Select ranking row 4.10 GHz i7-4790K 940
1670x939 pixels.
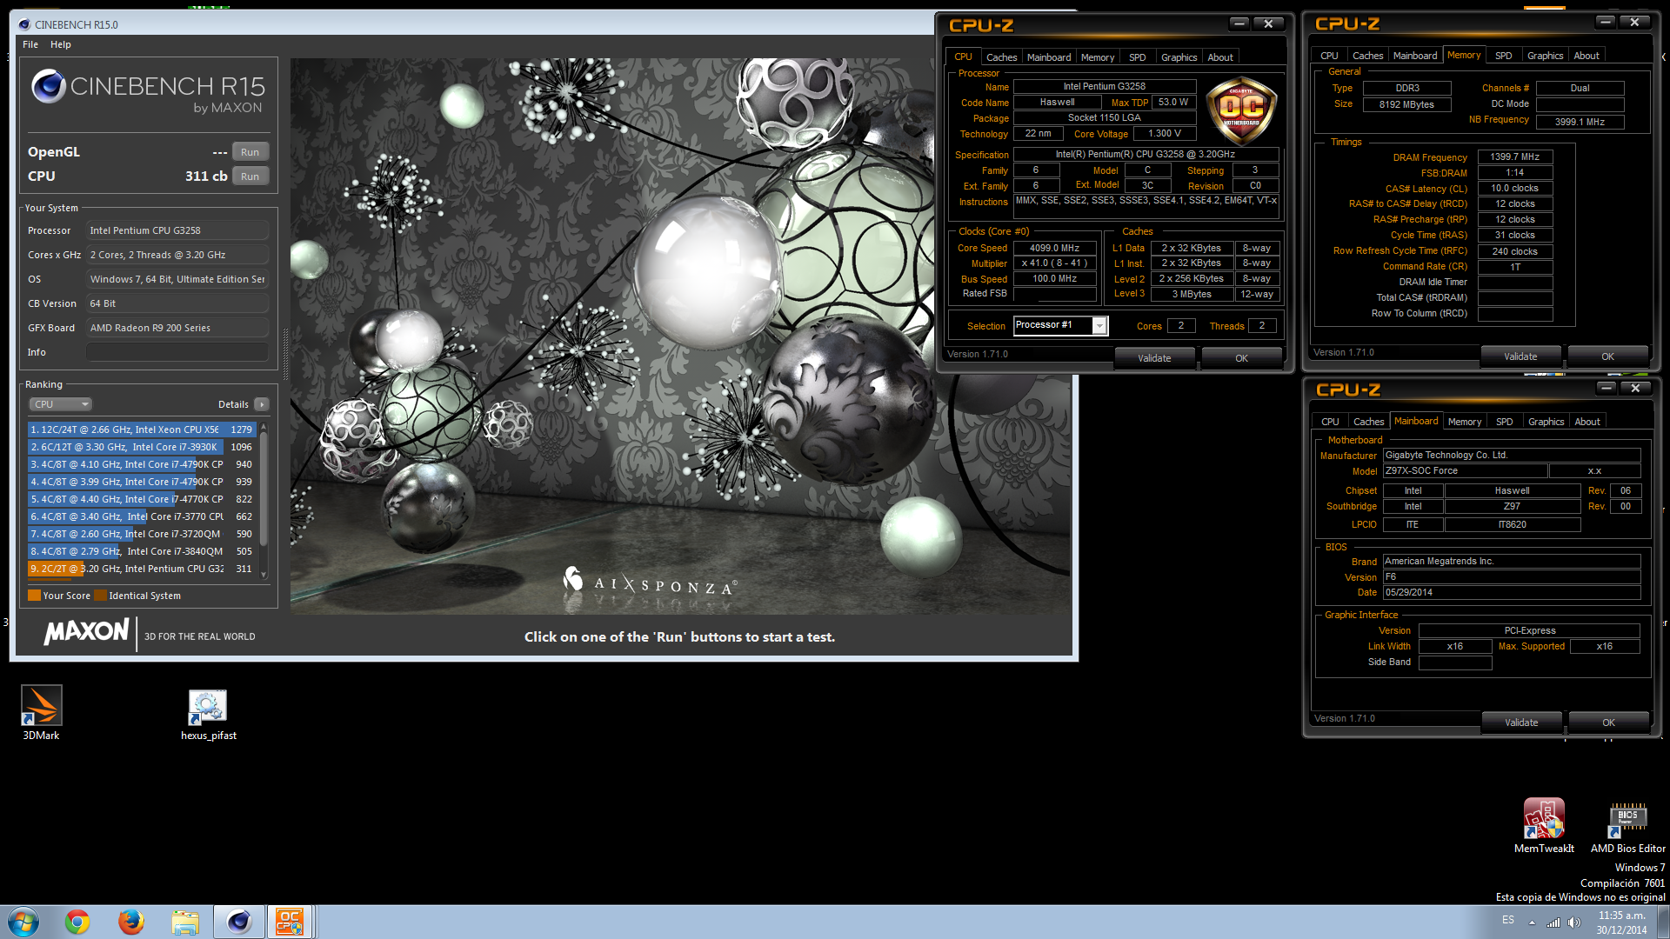143,464
